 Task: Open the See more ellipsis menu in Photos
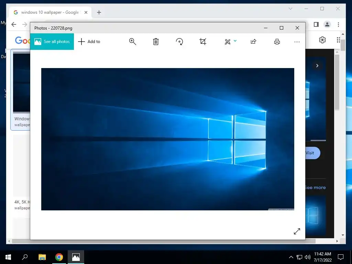coord(297,42)
